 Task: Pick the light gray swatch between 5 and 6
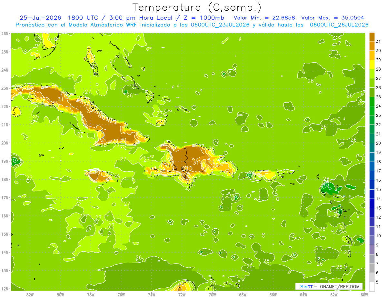click(372, 277)
